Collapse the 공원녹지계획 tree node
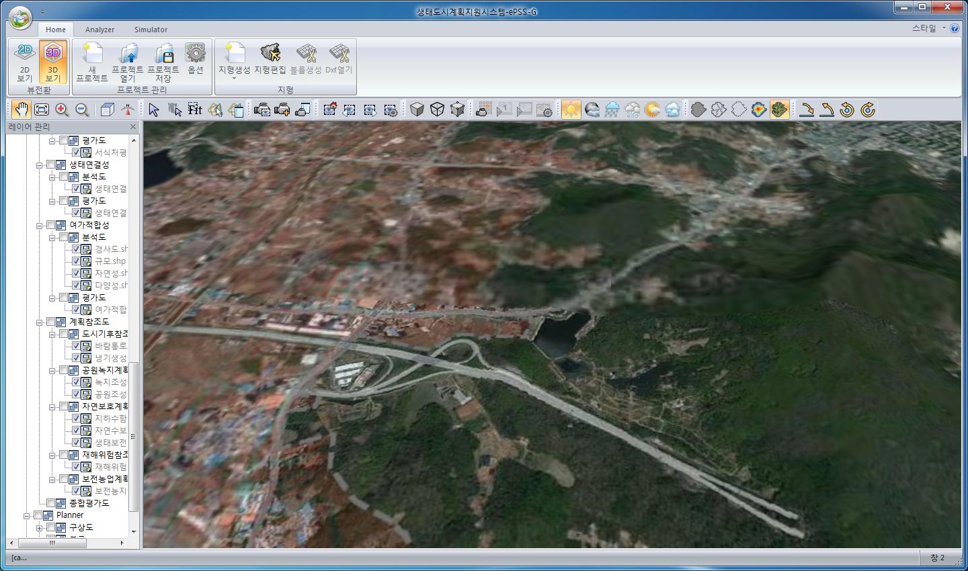 click(52, 370)
